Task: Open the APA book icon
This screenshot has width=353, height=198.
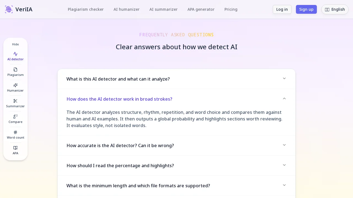Action: point(15,148)
